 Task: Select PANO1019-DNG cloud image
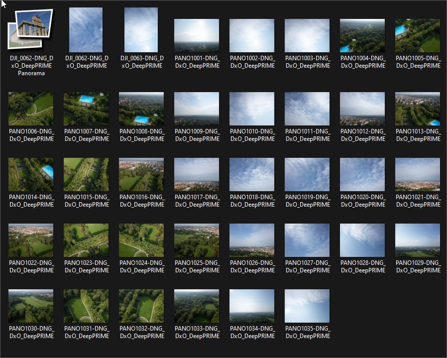(307, 174)
